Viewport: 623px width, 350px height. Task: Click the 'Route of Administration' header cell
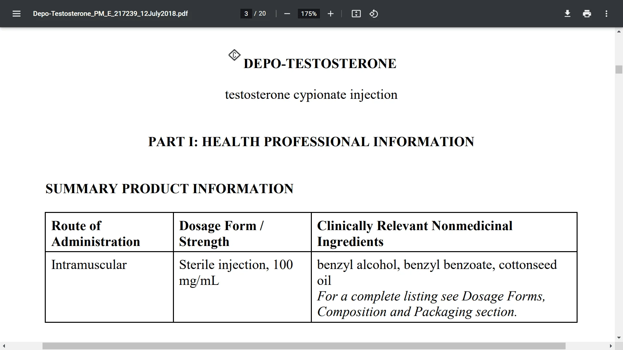(109, 232)
